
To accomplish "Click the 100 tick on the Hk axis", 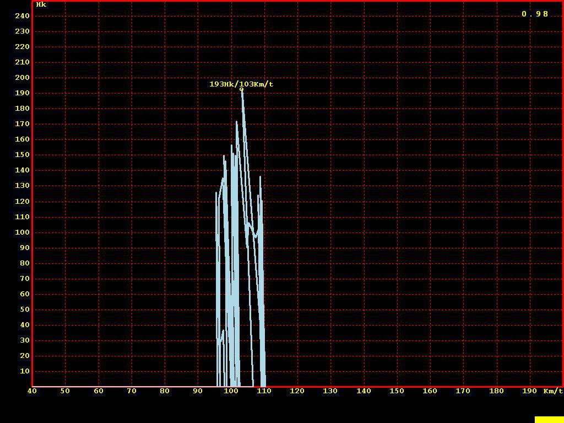I will [x=23, y=232].
